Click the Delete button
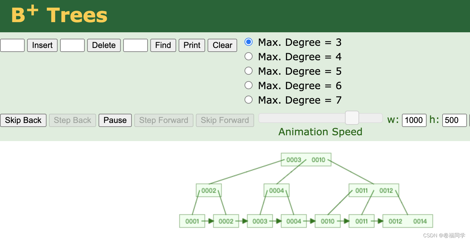This screenshot has height=241, width=470. click(104, 45)
